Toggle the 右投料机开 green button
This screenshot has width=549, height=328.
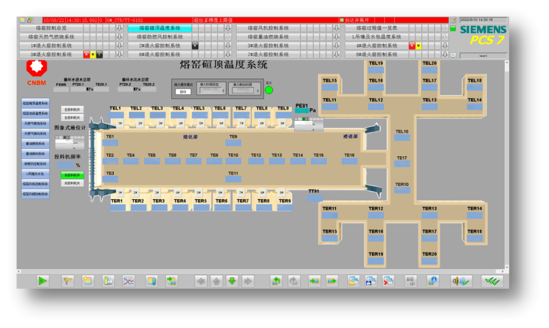(72, 175)
